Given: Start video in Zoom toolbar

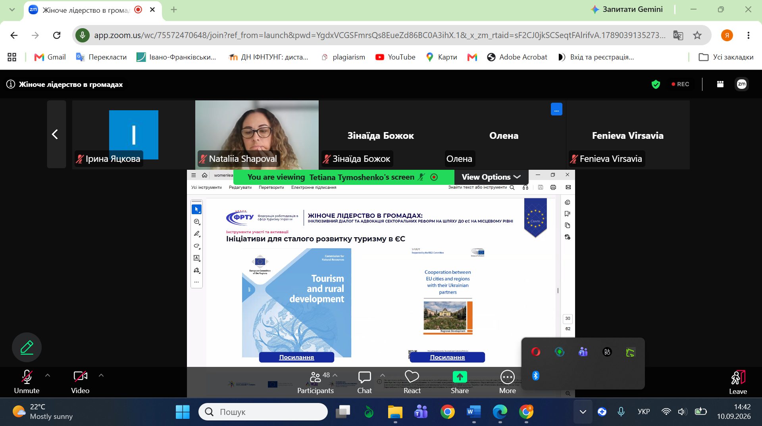Looking at the screenshot, I should click(x=80, y=382).
